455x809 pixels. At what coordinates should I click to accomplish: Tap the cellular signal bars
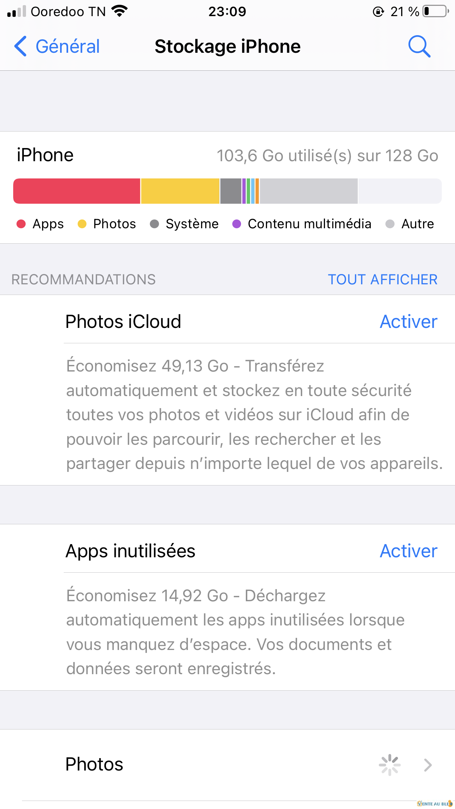[x=16, y=11]
